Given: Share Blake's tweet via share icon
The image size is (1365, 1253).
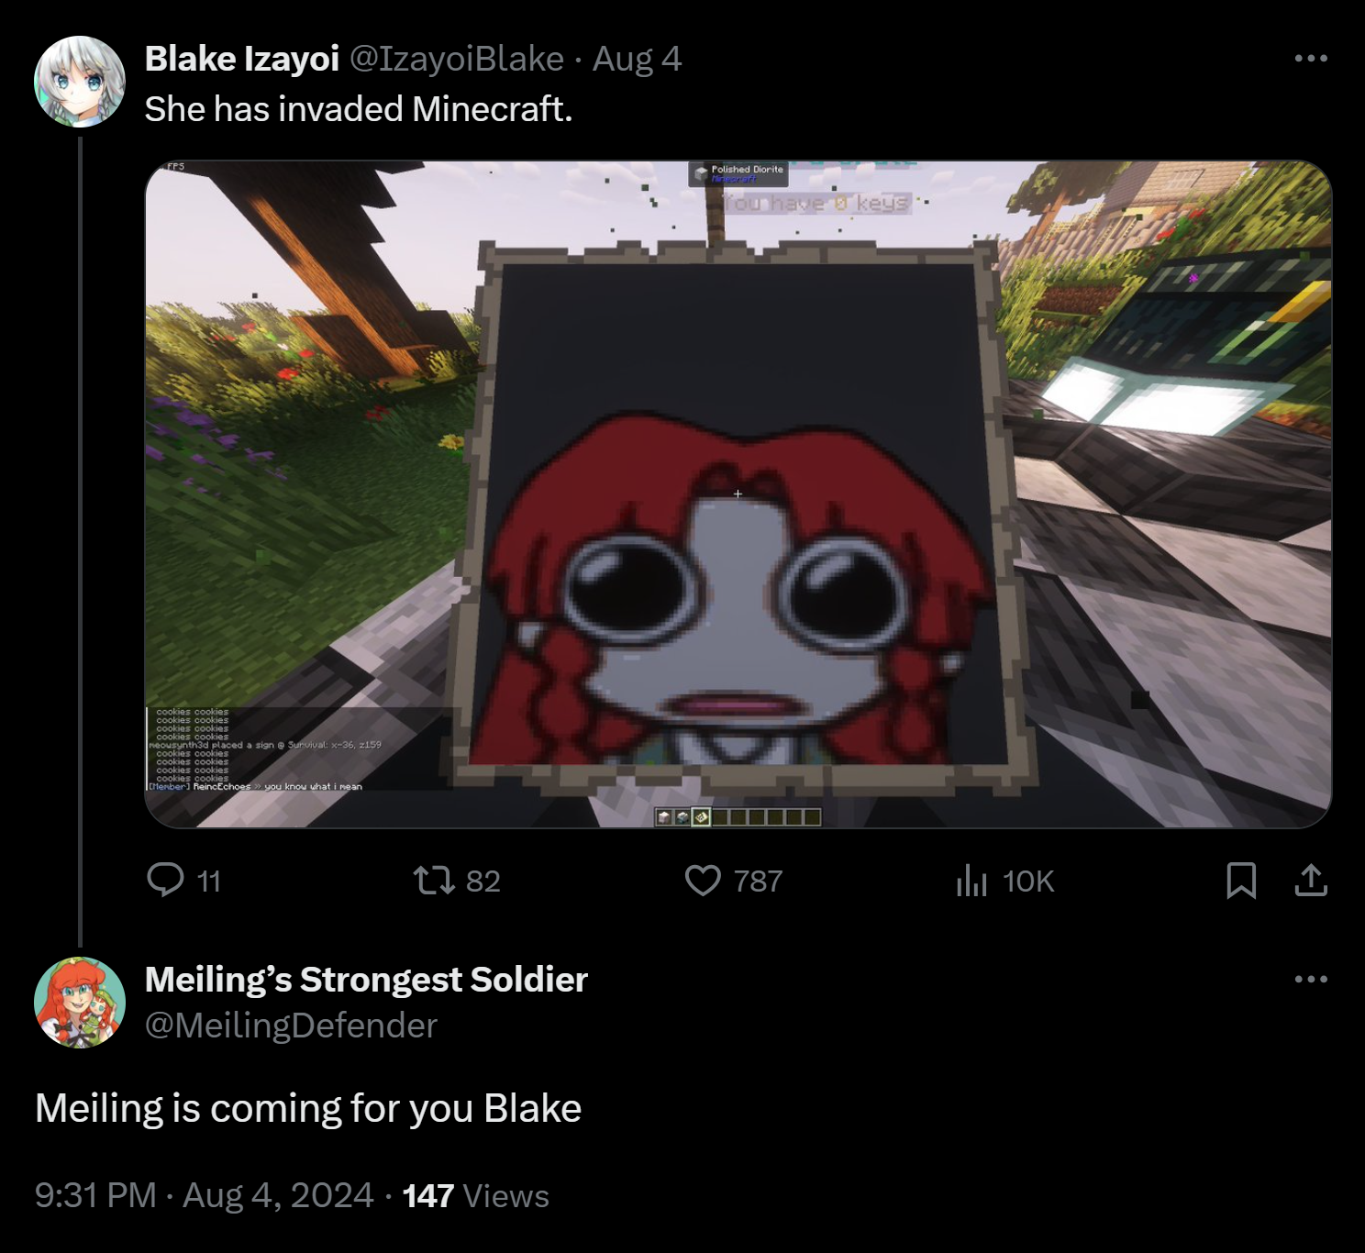Looking at the screenshot, I should click(x=1312, y=881).
